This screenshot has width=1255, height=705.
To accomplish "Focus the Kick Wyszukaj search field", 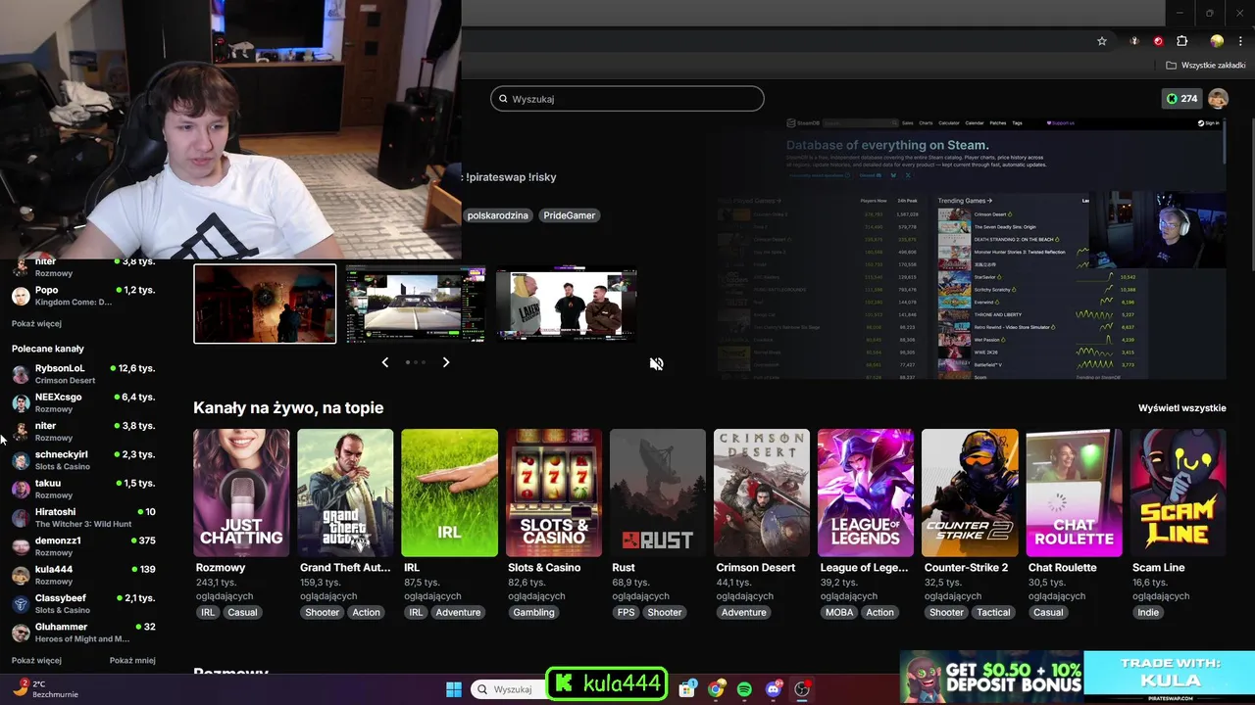I will (627, 99).
